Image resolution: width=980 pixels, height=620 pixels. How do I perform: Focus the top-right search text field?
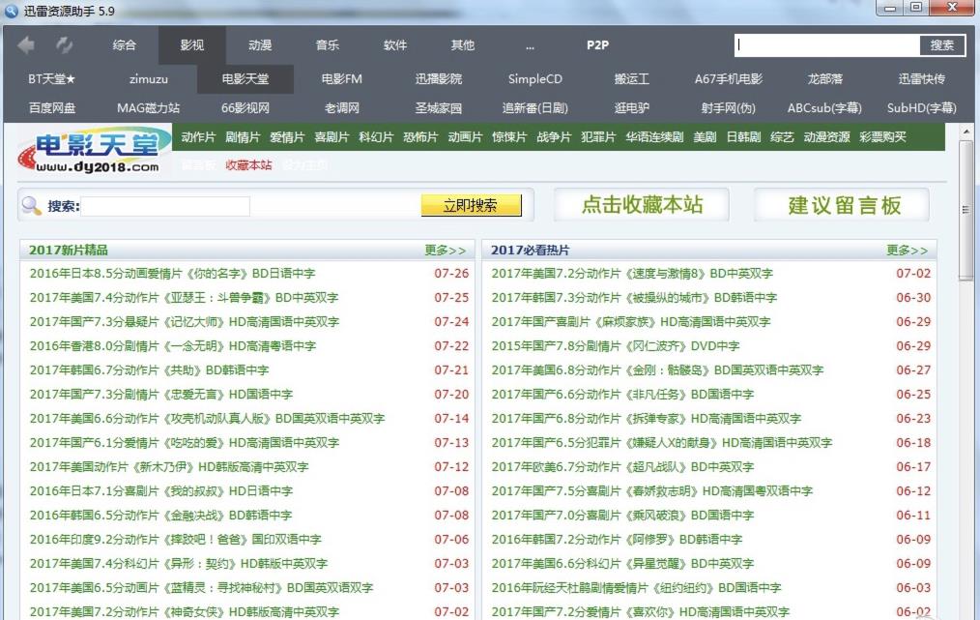[826, 45]
